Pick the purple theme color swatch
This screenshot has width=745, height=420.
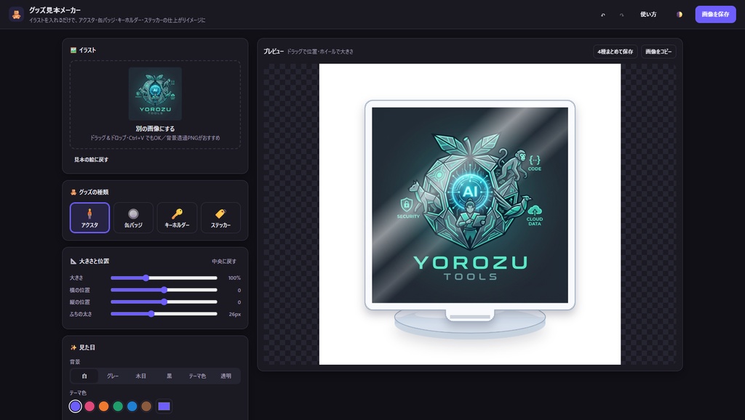[x=75, y=406]
